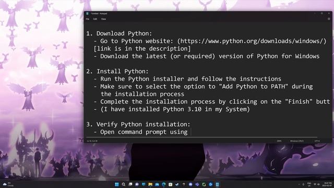Click "the installation process" continuation line

(x=142, y=94)
